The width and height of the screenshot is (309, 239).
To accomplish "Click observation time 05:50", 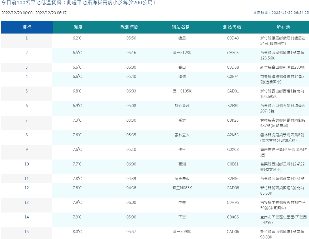I will pos(131,38).
